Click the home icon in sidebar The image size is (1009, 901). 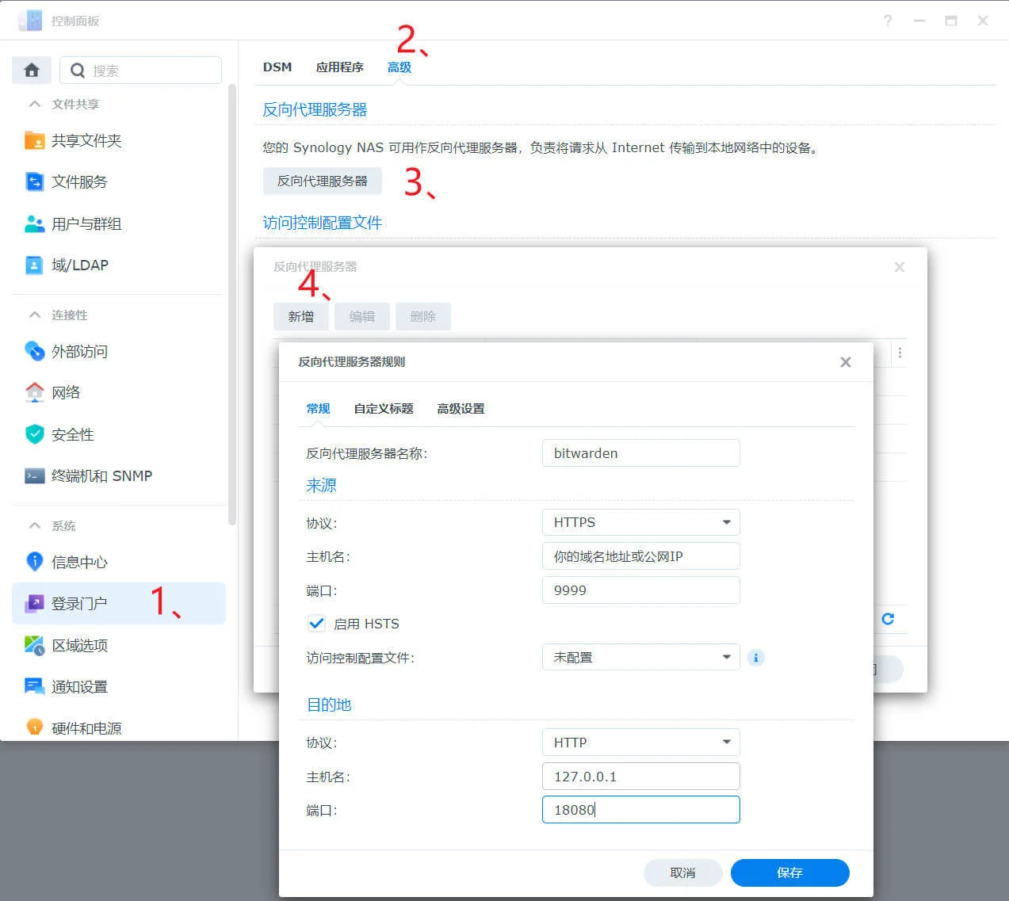[x=32, y=71]
